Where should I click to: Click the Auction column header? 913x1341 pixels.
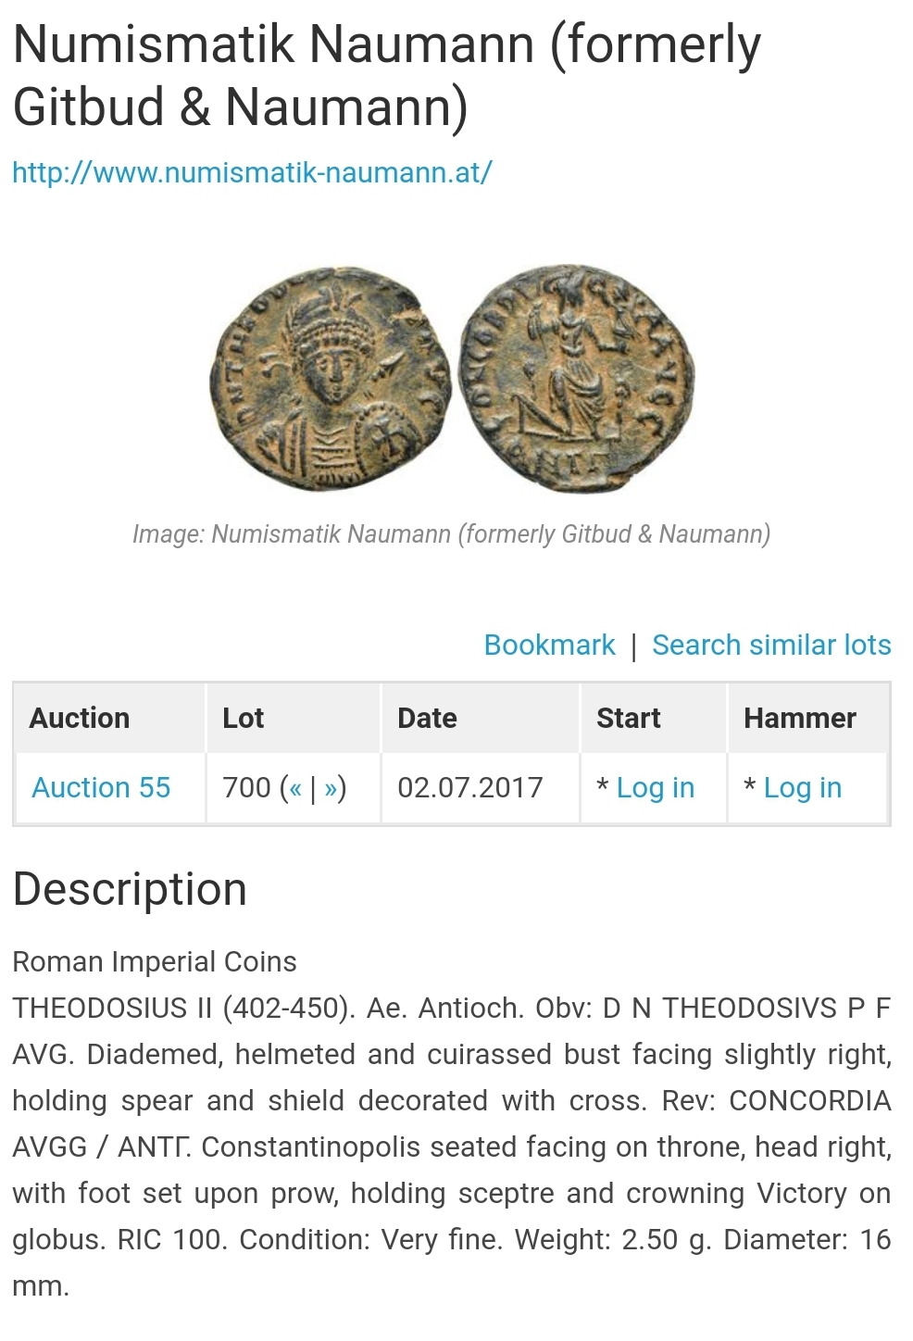tap(80, 718)
